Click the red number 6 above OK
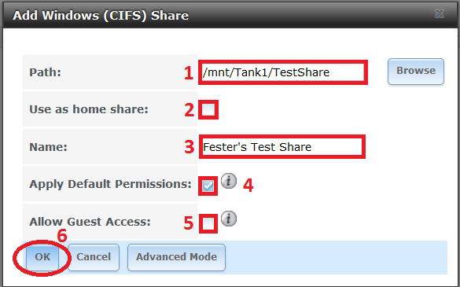 click(x=62, y=235)
